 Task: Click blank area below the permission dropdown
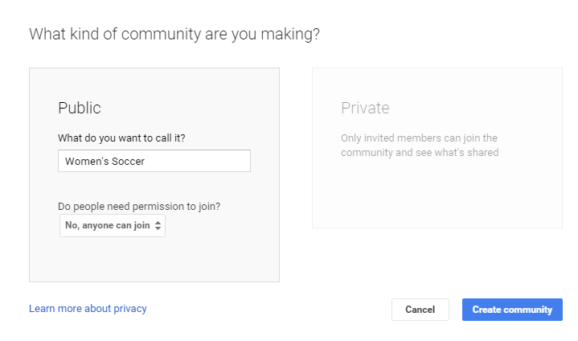[x=154, y=260]
